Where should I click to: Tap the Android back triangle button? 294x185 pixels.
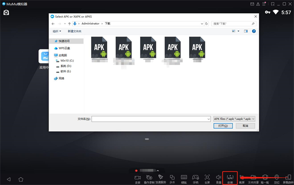9,179
